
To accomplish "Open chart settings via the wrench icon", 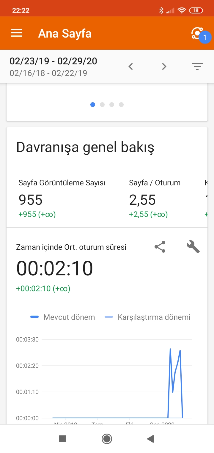I will pyautogui.click(x=193, y=247).
